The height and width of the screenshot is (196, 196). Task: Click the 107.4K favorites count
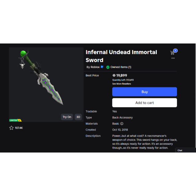[x=19, y=128]
